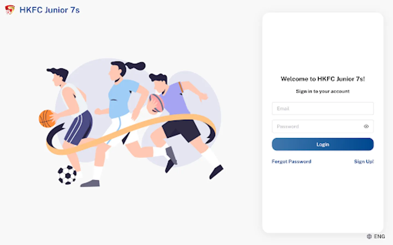Click the Login button
This screenshot has height=245, width=393.
pyautogui.click(x=323, y=144)
